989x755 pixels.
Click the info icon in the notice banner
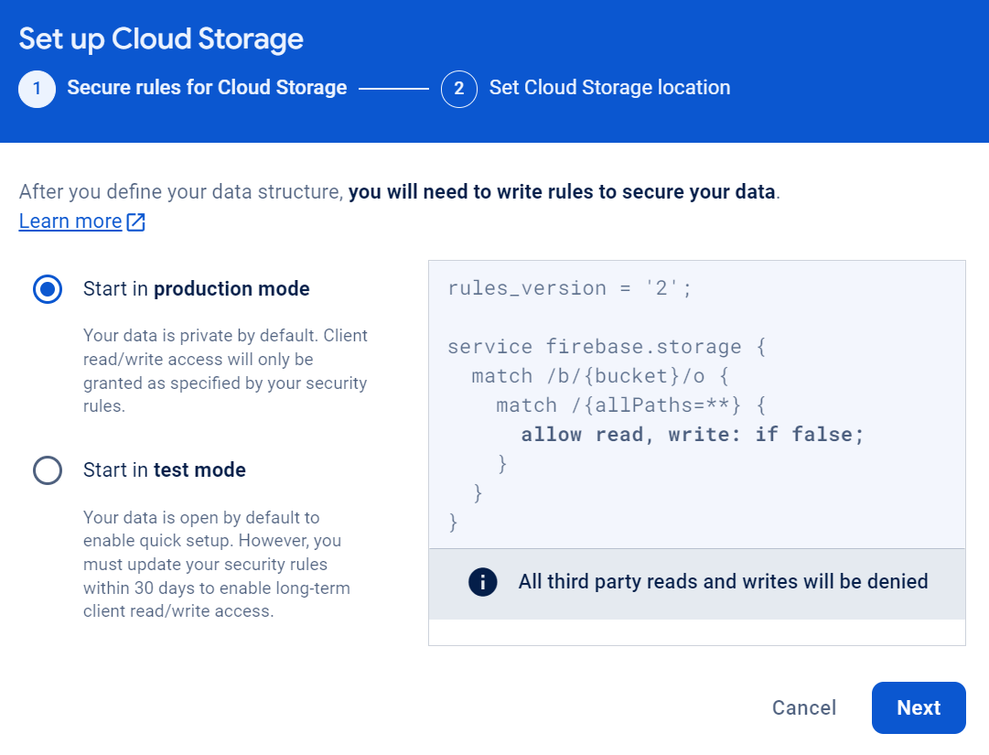tap(482, 582)
